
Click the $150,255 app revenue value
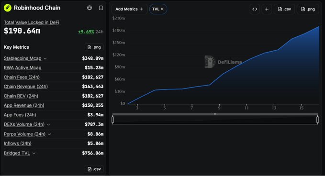pos(93,105)
